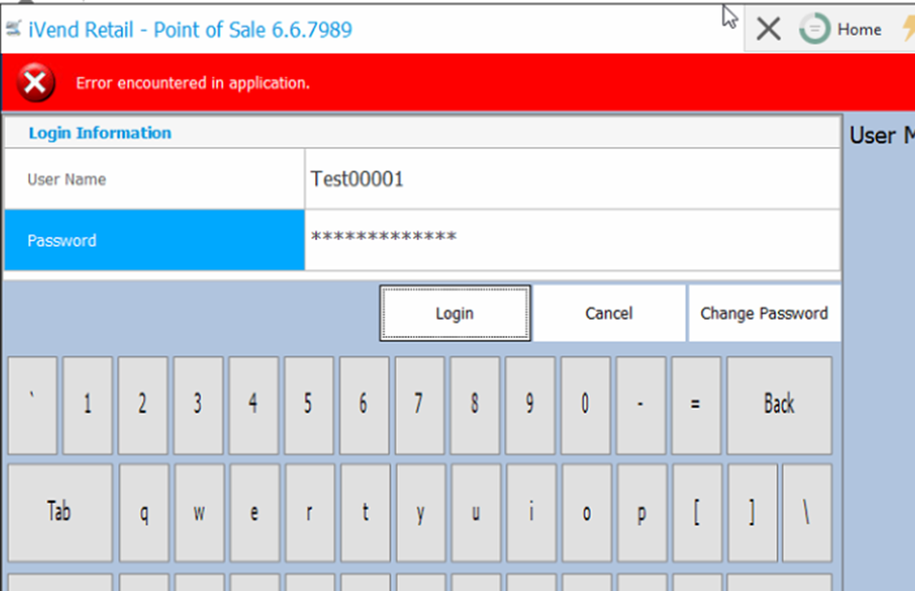
Task: Tap the r key on on-screen keyboard
Action: pyautogui.click(x=310, y=513)
